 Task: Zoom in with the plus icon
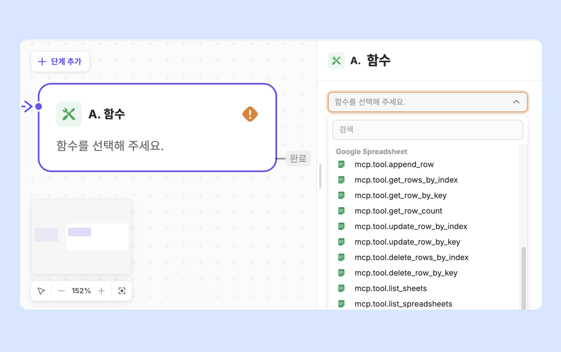click(101, 291)
